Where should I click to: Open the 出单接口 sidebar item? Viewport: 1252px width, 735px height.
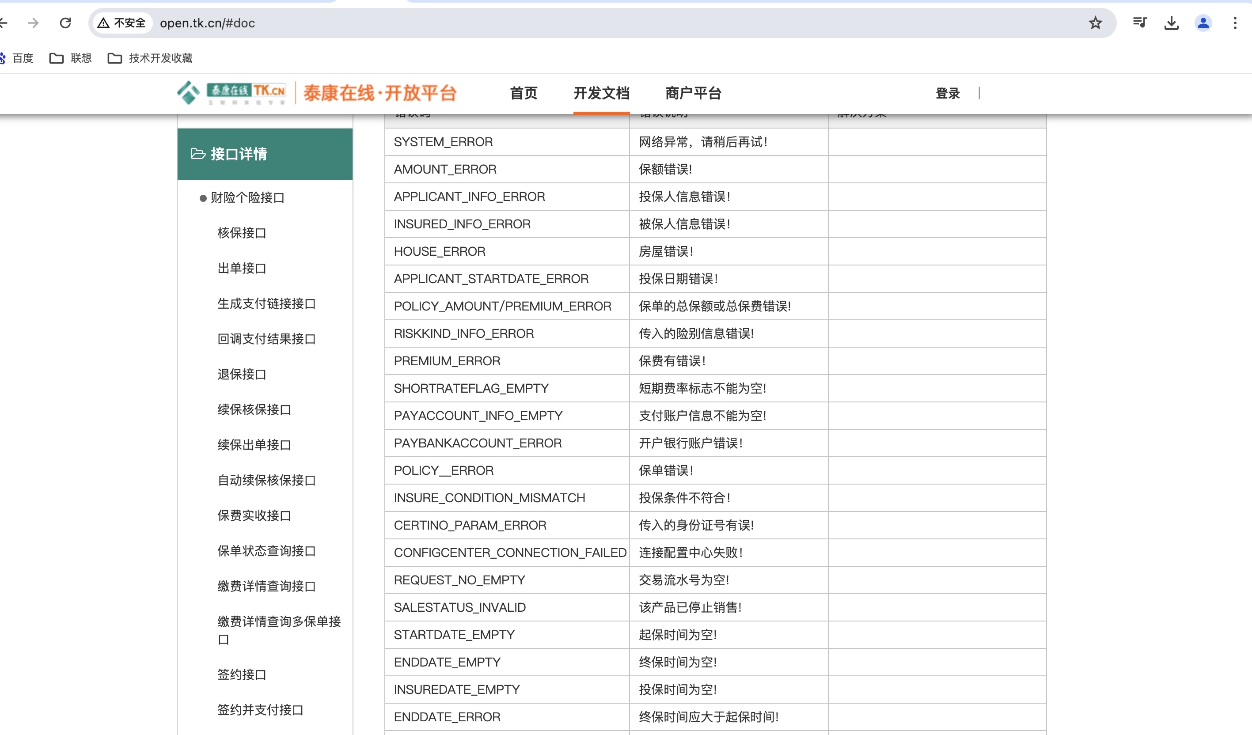[x=242, y=268]
